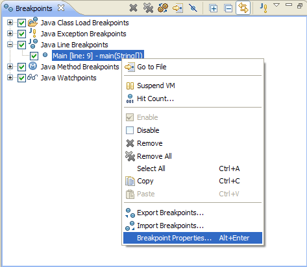The height and width of the screenshot is (267, 307).
Task: Click Remove All Breakpoints toolbar icon
Action: (x=148, y=8)
